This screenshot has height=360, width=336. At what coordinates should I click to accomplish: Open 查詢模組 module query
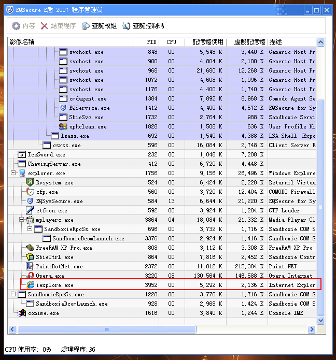tap(99, 26)
